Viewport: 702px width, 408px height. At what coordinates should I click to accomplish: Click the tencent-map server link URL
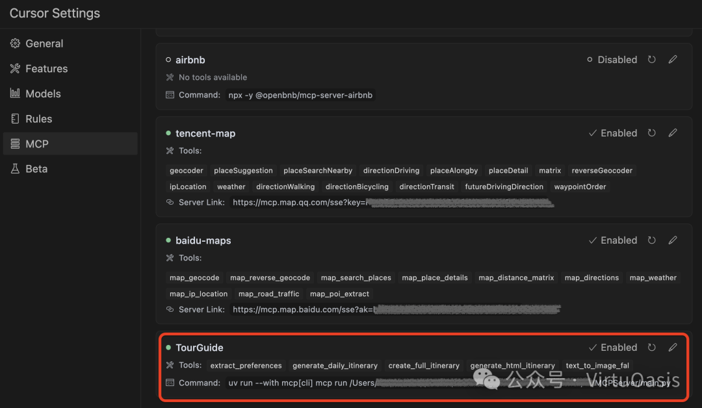click(393, 203)
